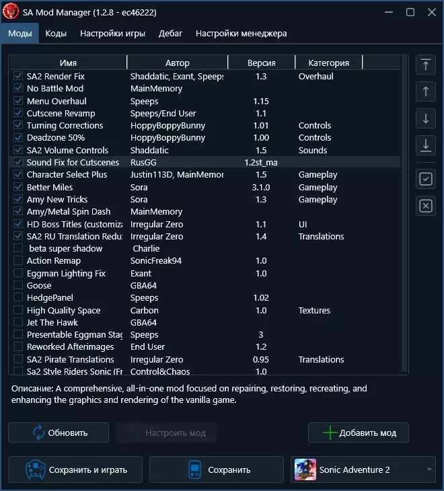The image size is (444, 491).
Task: Click the UI category cell
Action: coord(303,224)
